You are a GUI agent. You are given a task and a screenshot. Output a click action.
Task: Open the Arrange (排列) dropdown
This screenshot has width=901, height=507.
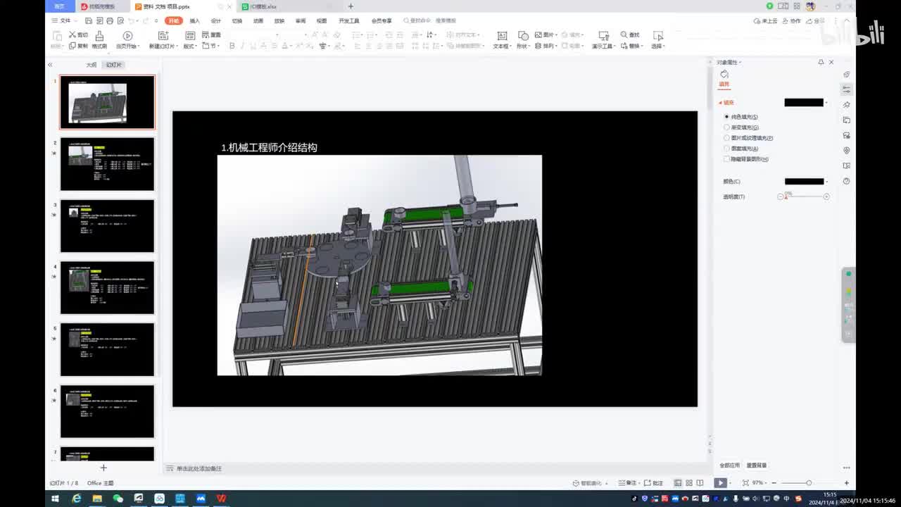tap(546, 46)
